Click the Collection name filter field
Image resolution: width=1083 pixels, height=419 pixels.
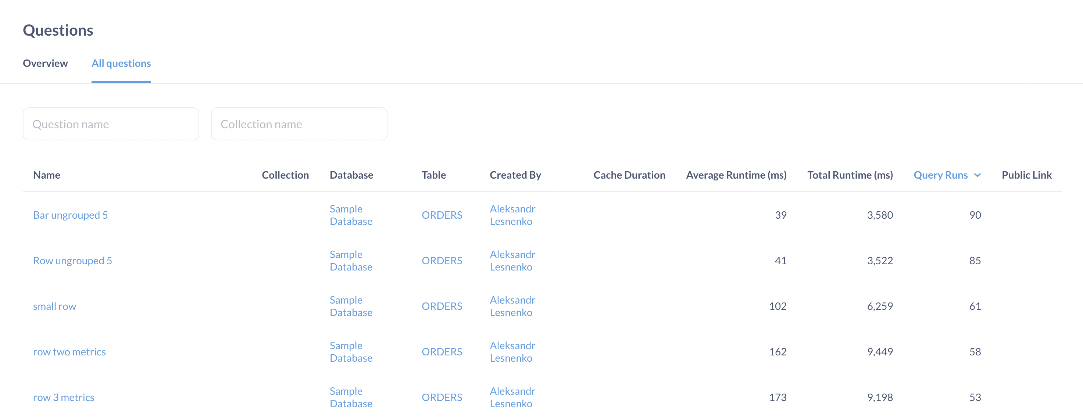pos(299,123)
